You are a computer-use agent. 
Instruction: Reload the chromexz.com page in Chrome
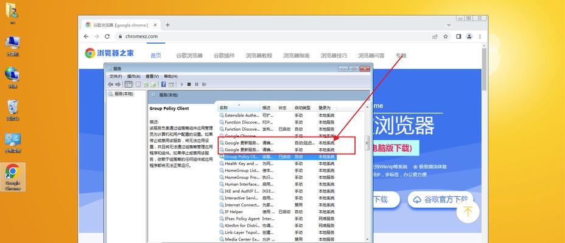pos(107,36)
